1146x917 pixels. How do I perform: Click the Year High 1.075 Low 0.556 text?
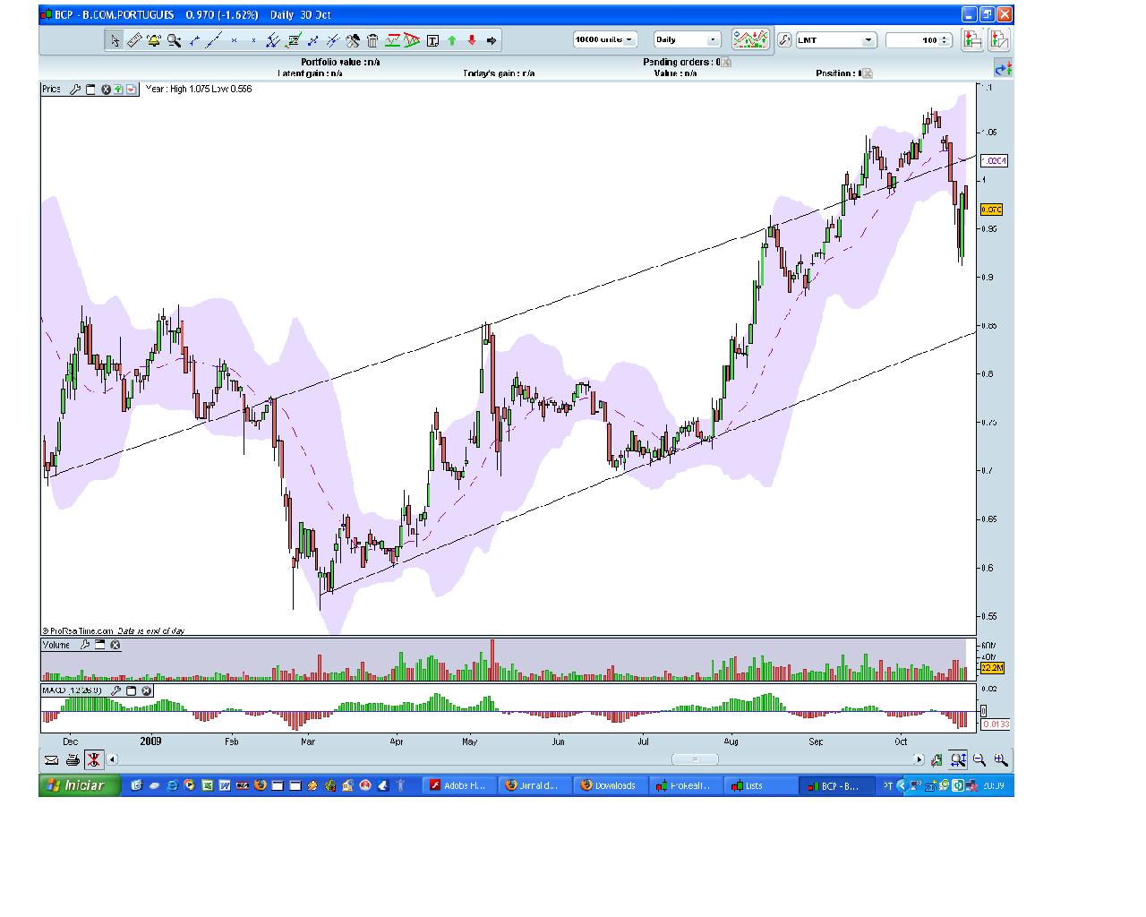click(x=199, y=89)
